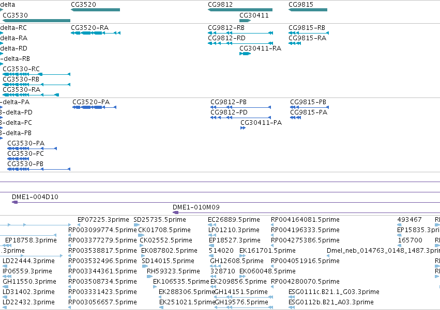Click the CG3530-PA protein feature
The height and width of the screenshot is (310, 440).
(x=32, y=149)
